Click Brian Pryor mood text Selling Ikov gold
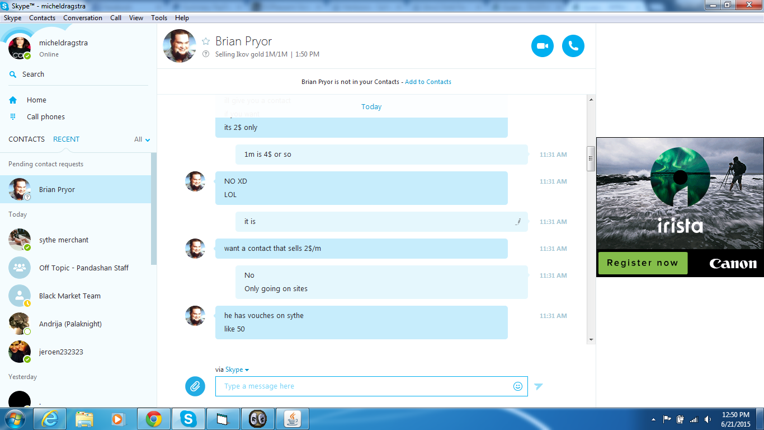 (x=251, y=54)
